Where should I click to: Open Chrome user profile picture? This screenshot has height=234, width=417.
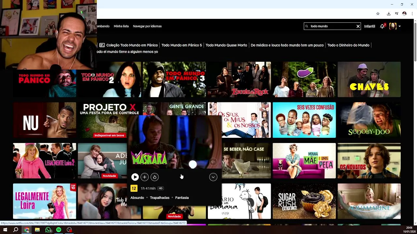click(x=404, y=14)
